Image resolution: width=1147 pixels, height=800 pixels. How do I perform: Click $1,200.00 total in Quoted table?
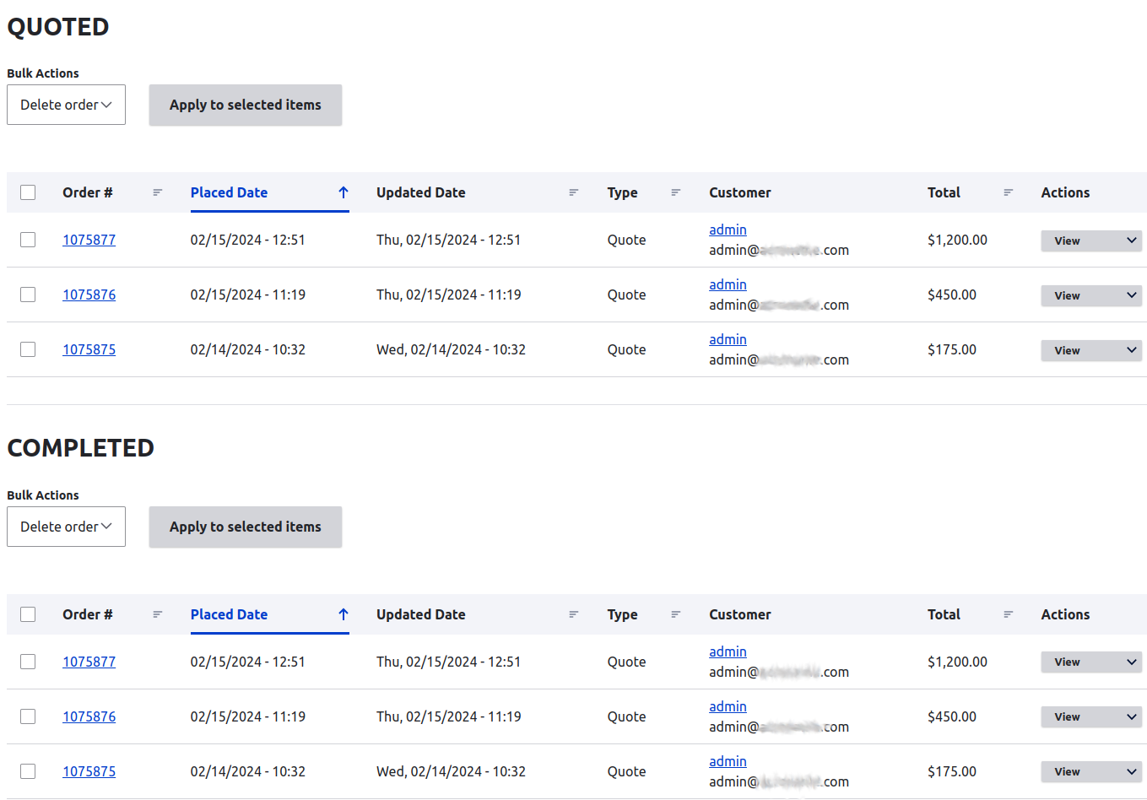click(957, 240)
